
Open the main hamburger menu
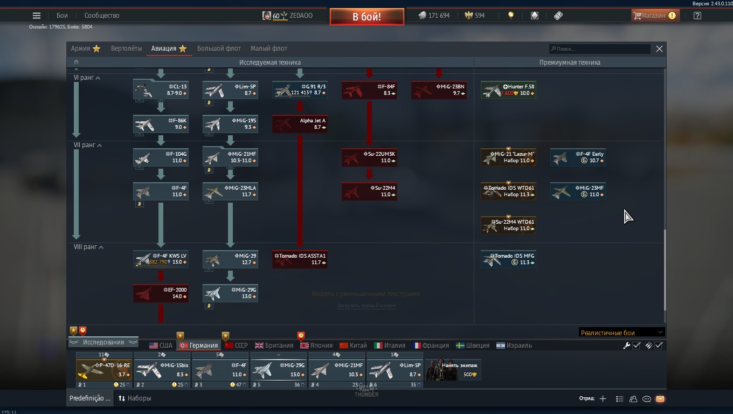pos(37,16)
